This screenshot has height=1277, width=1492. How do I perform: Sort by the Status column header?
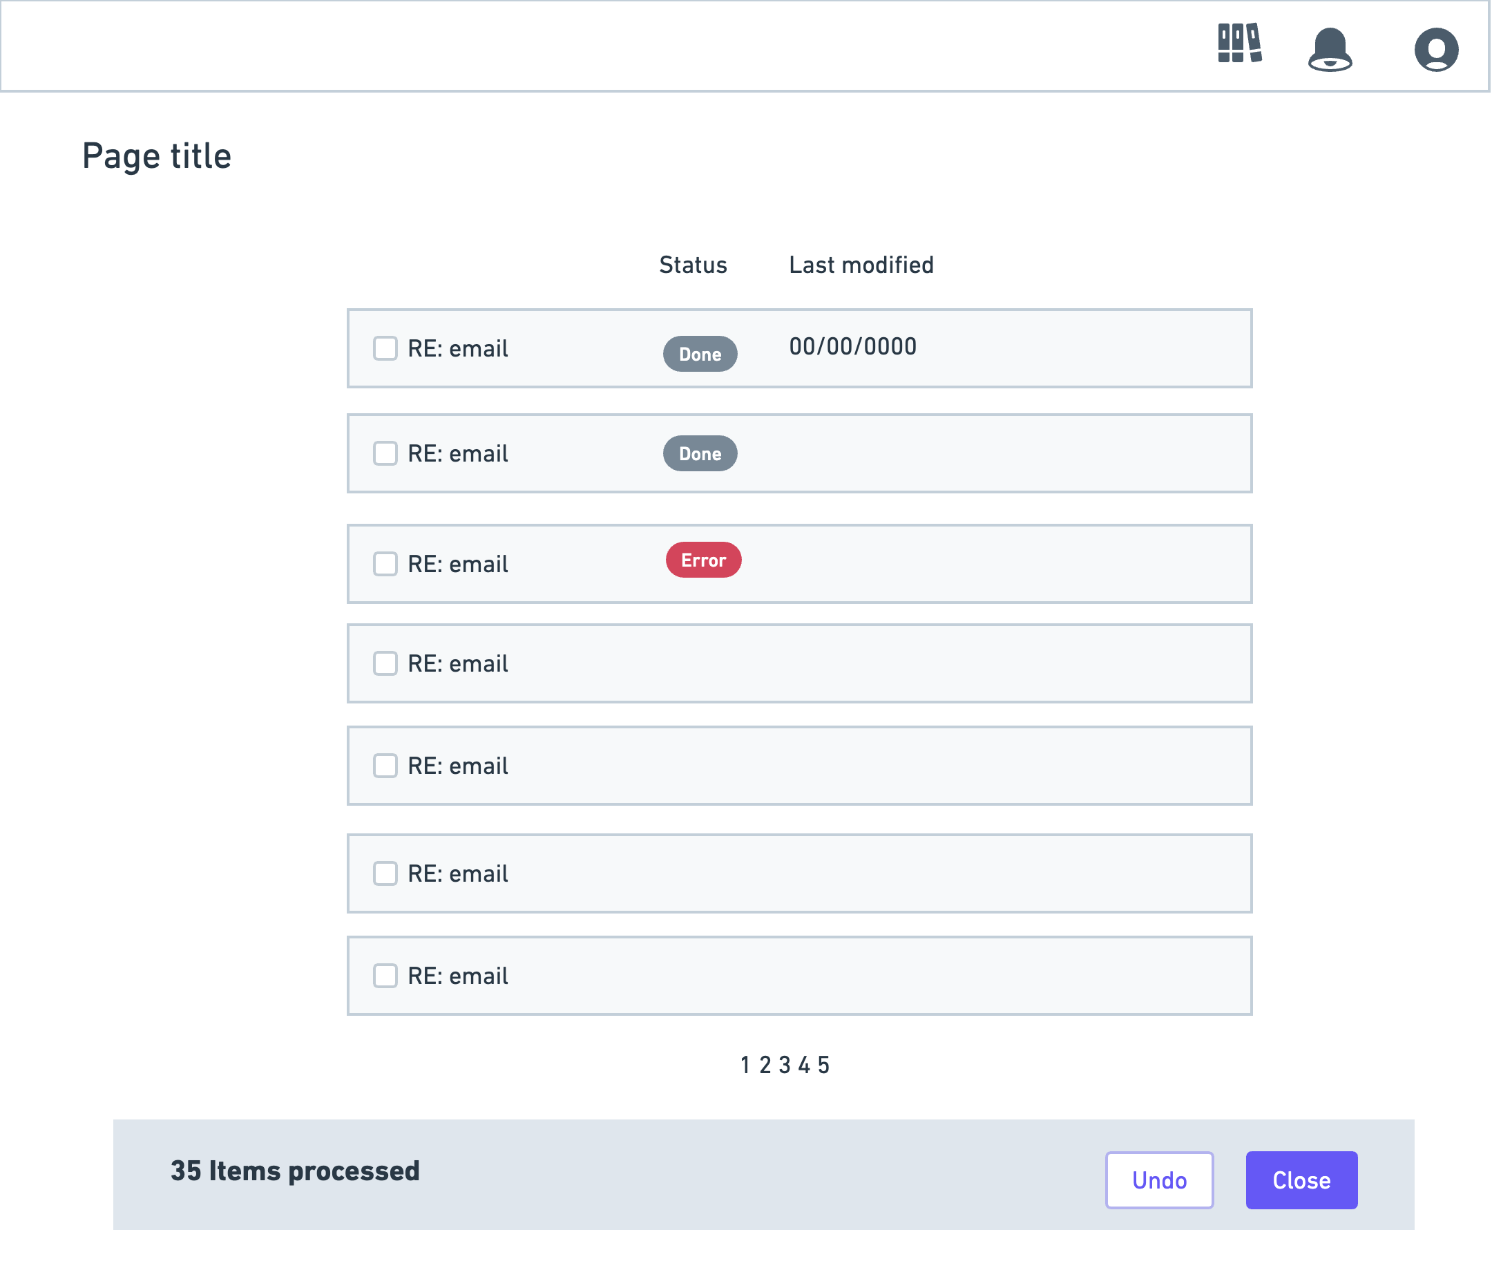pos(693,265)
